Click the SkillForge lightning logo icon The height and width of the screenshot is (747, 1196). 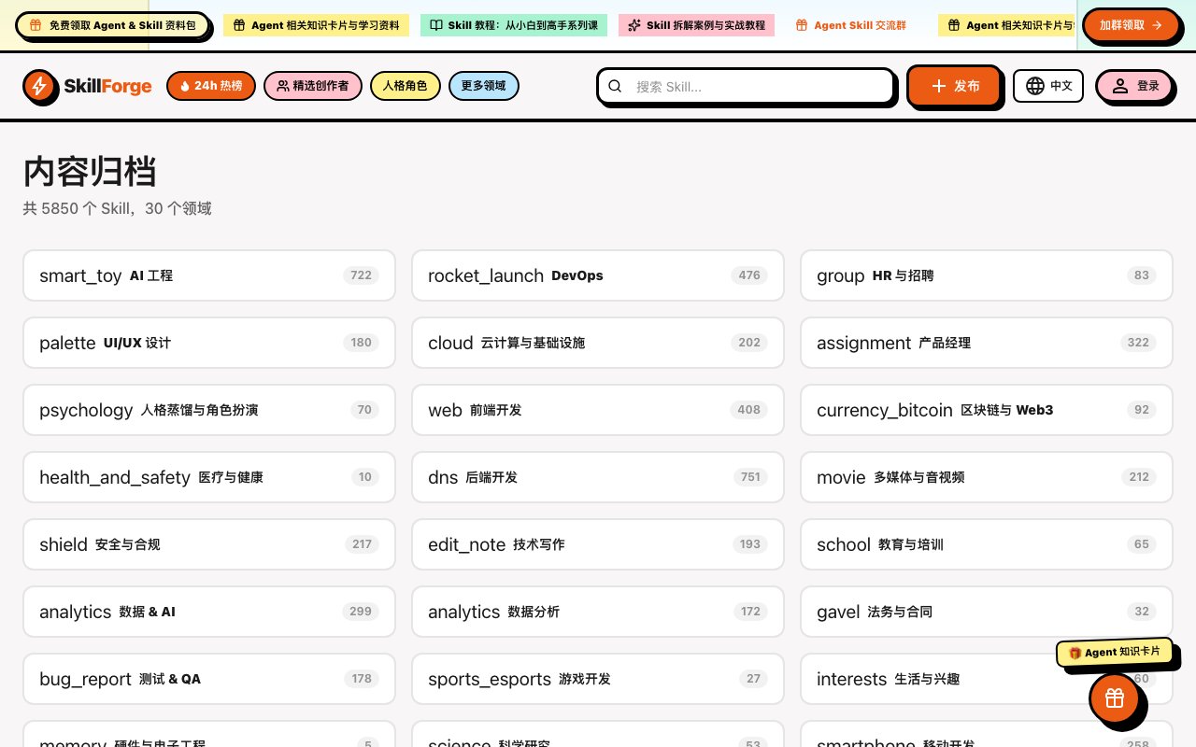point(38,86)
